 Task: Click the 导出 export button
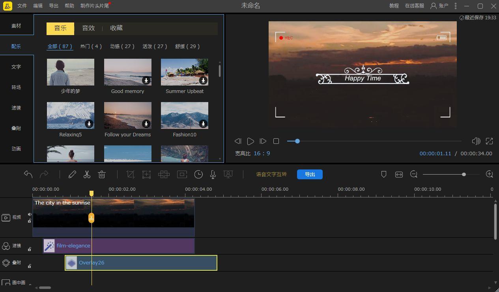pos(310,174)
